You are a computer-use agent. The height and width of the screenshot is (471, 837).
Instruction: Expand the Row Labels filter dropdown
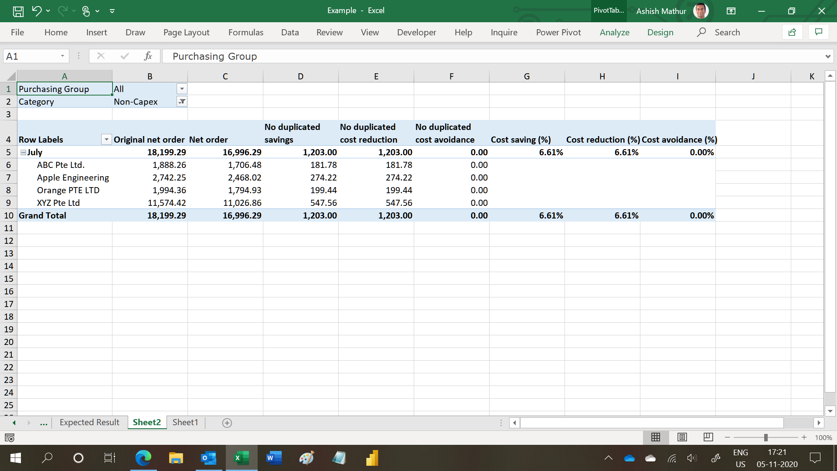[x=106, y=139]
